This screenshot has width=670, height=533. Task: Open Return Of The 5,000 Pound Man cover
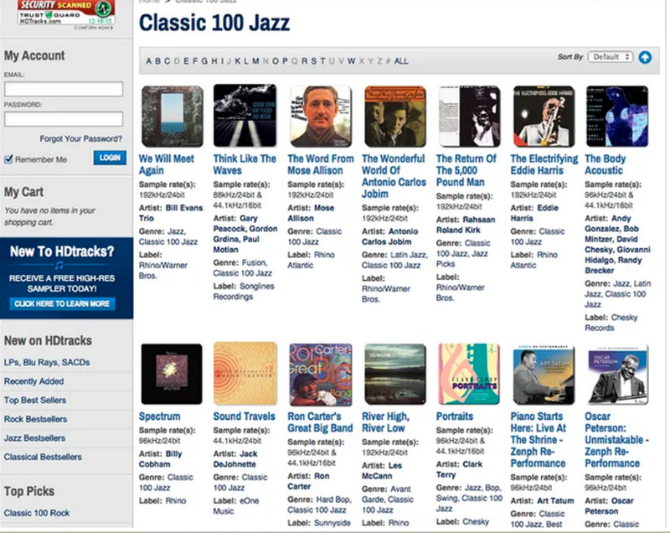[469, 116]
